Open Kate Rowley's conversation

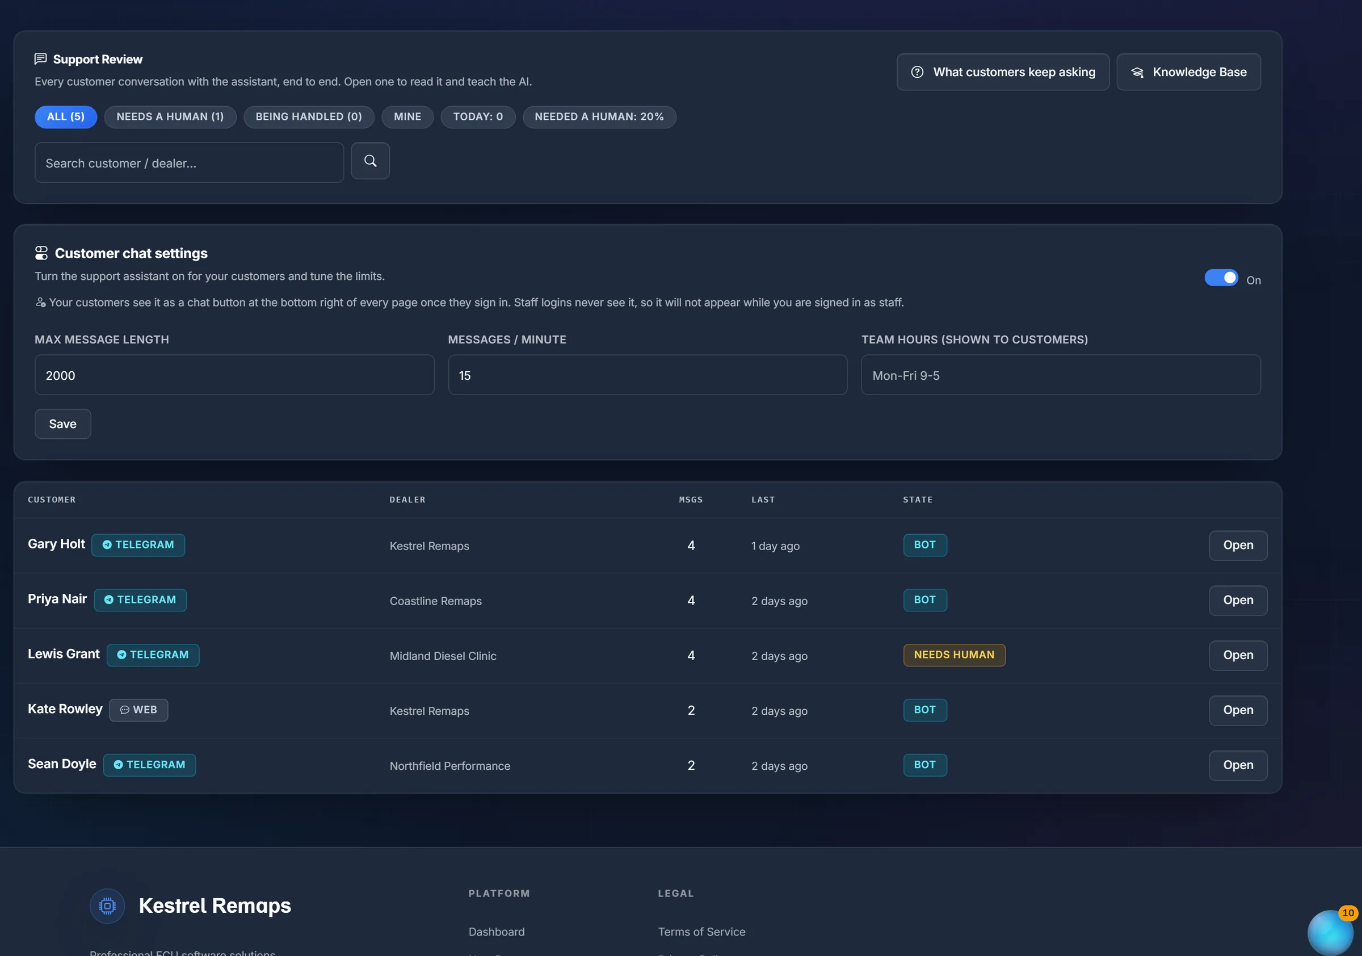1238,710
